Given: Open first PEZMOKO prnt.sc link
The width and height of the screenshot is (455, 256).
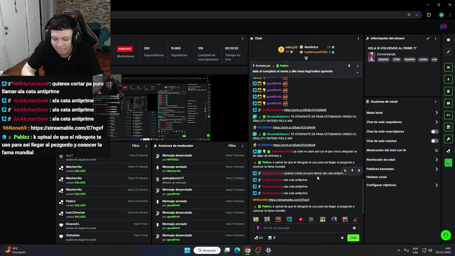Looking at the screenshot, I should click(x=294, y=128).
